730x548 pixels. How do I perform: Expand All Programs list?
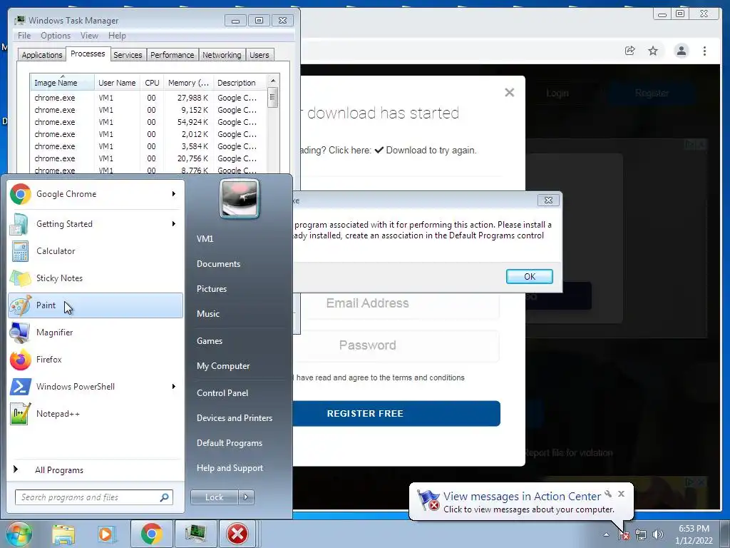96,470
